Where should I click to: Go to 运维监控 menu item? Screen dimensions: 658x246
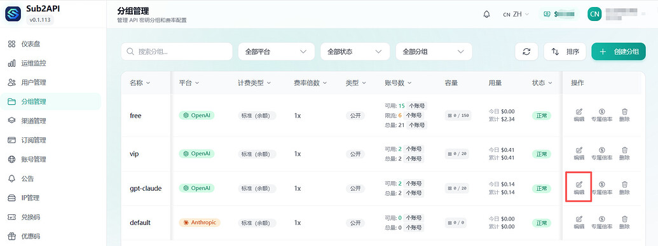(x=50, y=64)
